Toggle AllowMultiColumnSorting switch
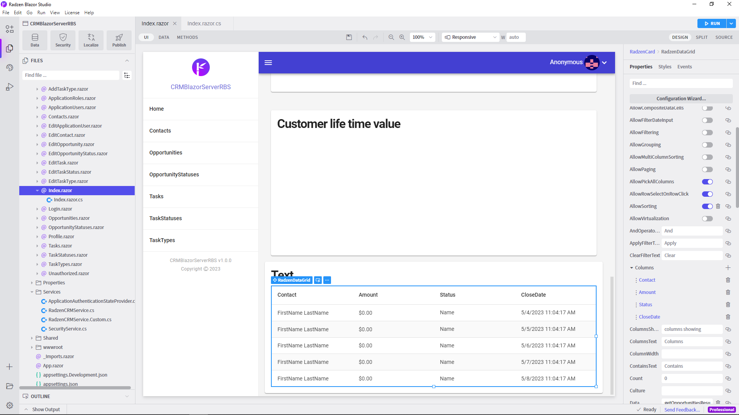 pos(707,157)
